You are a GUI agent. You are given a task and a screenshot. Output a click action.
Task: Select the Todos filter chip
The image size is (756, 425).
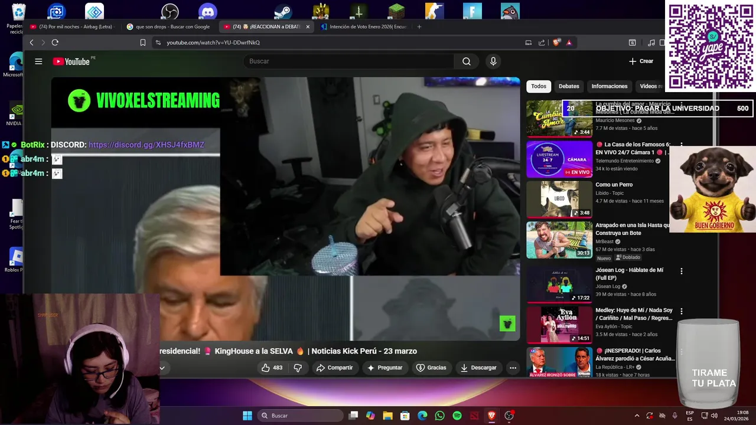539,86
